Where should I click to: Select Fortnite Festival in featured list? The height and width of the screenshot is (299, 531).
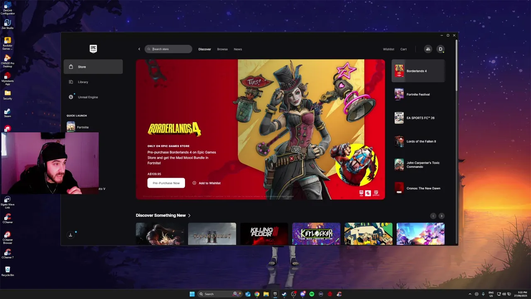(418, 94)
